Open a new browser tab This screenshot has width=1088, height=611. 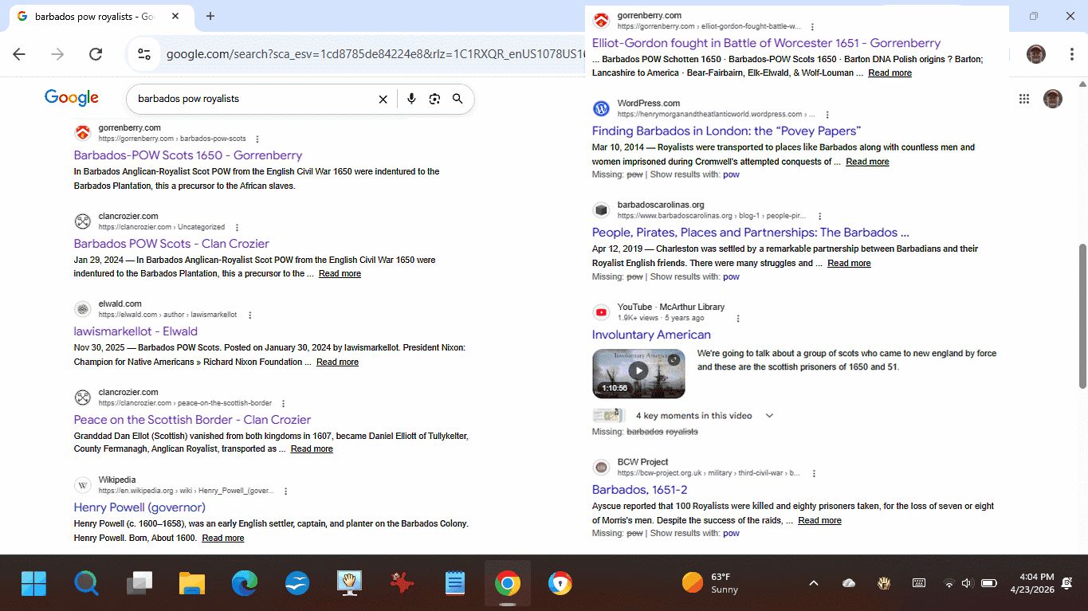[x=210, y=17]
